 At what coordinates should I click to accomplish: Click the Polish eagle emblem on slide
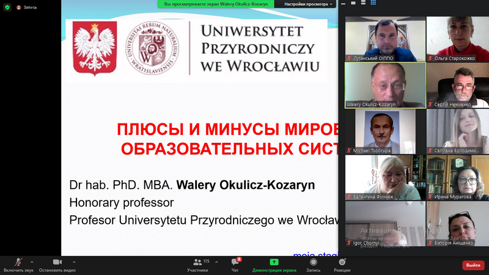click(x=95, y=48)
